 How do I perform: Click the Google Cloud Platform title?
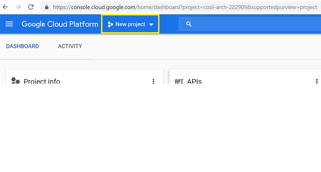point(60,24)
